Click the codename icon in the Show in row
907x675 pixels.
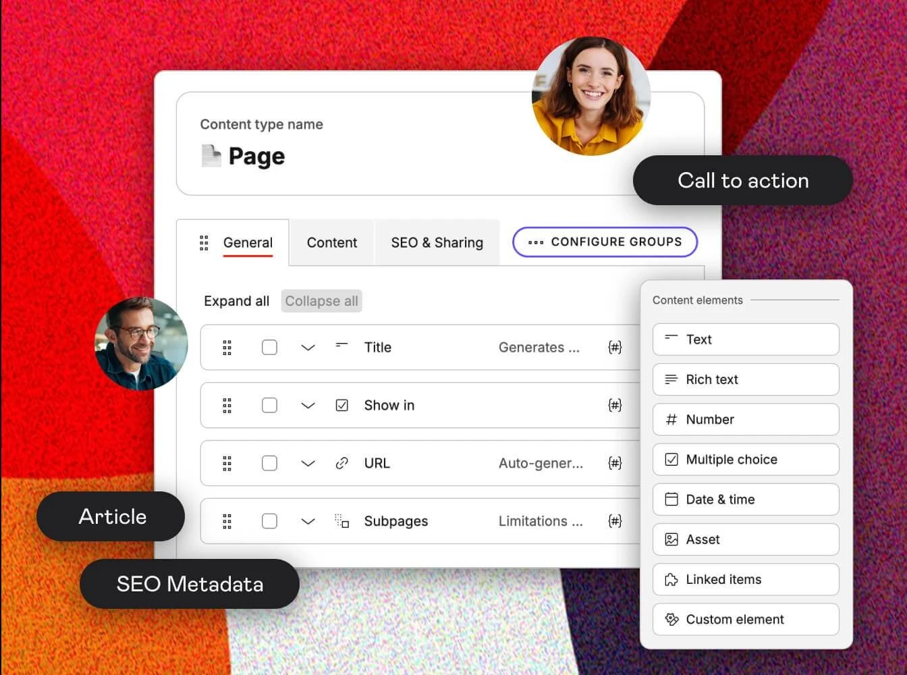click(x=614, y=405)
